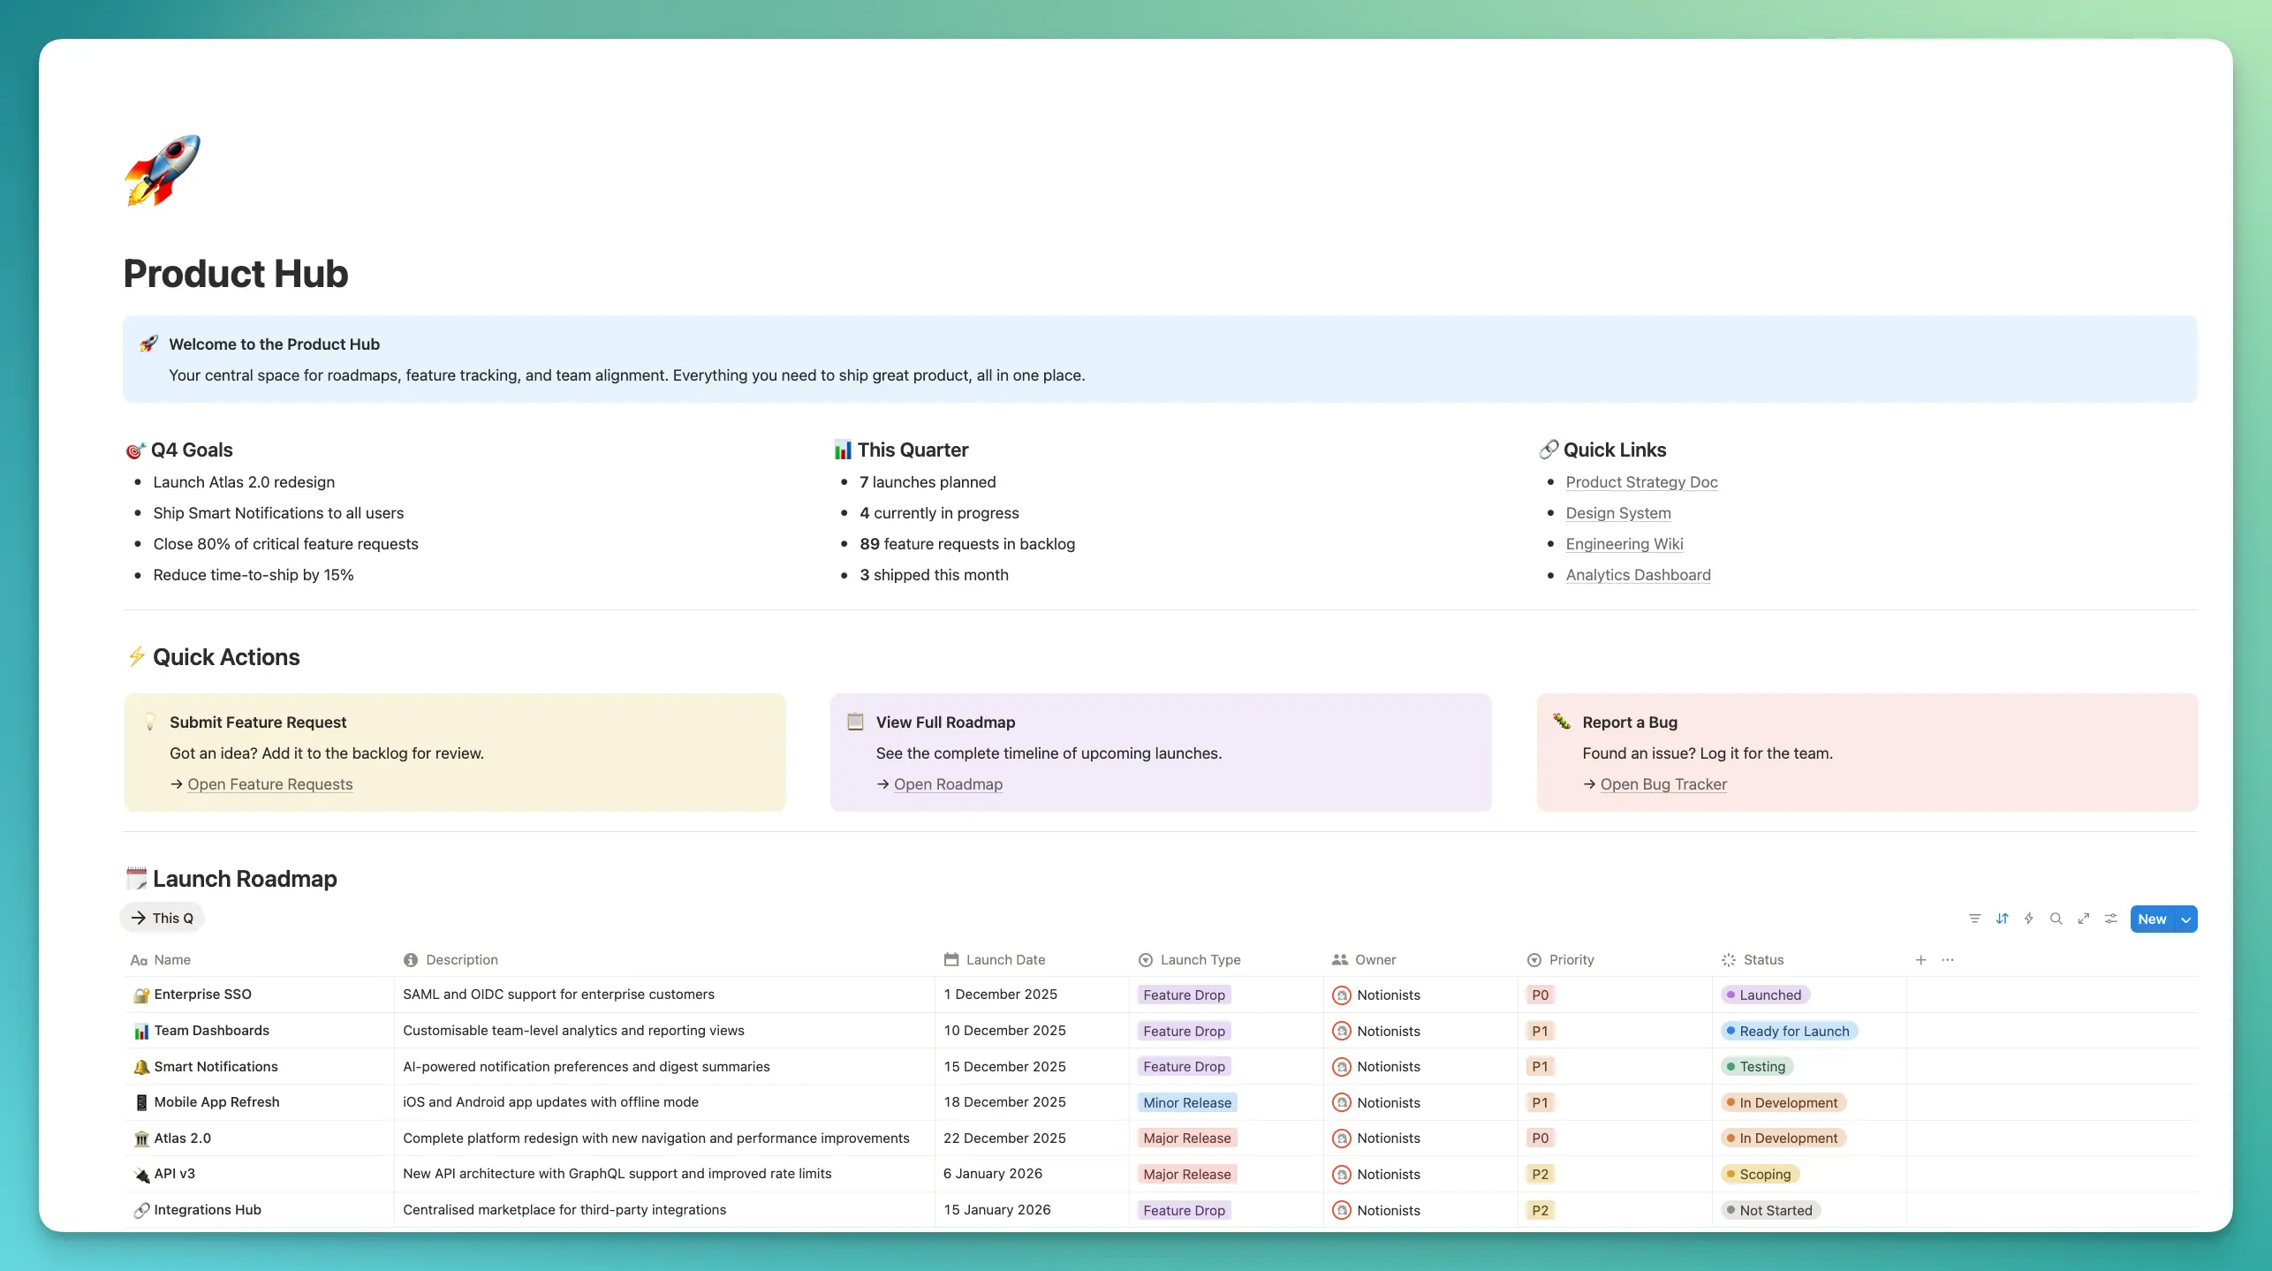This screenshot has height=1271, width=2272.
Task: Open Bug Tracker from the Report a Bug card
Action: point(1663,783)
